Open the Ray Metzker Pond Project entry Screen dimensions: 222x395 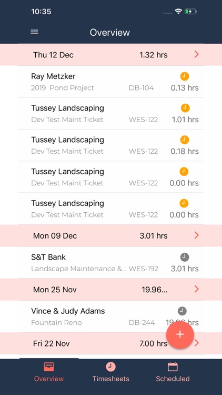point(111,82)
